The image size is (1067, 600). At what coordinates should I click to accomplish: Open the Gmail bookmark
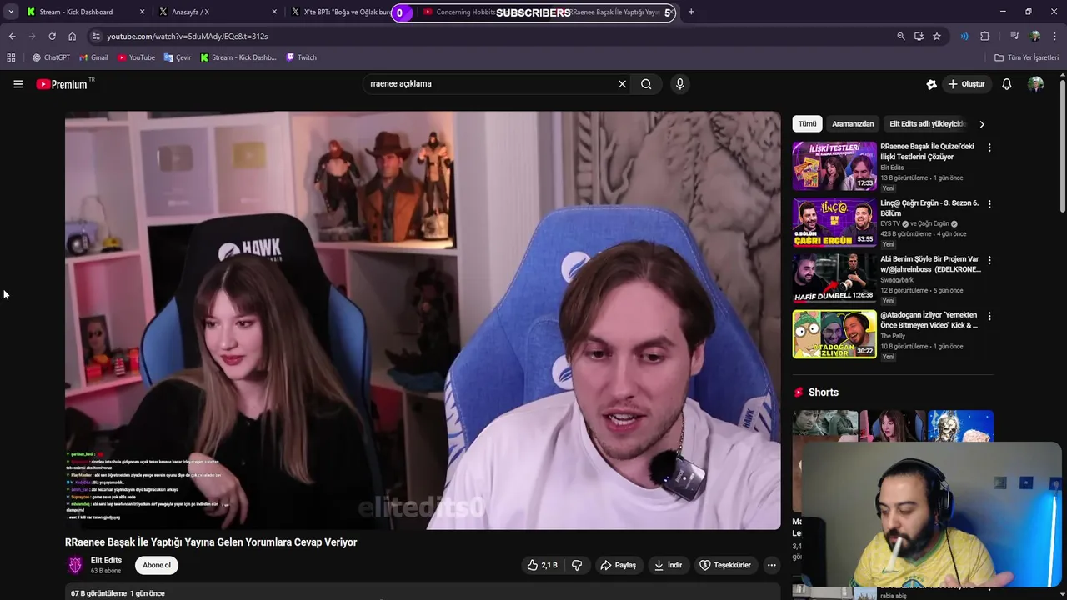coord(93,57)
